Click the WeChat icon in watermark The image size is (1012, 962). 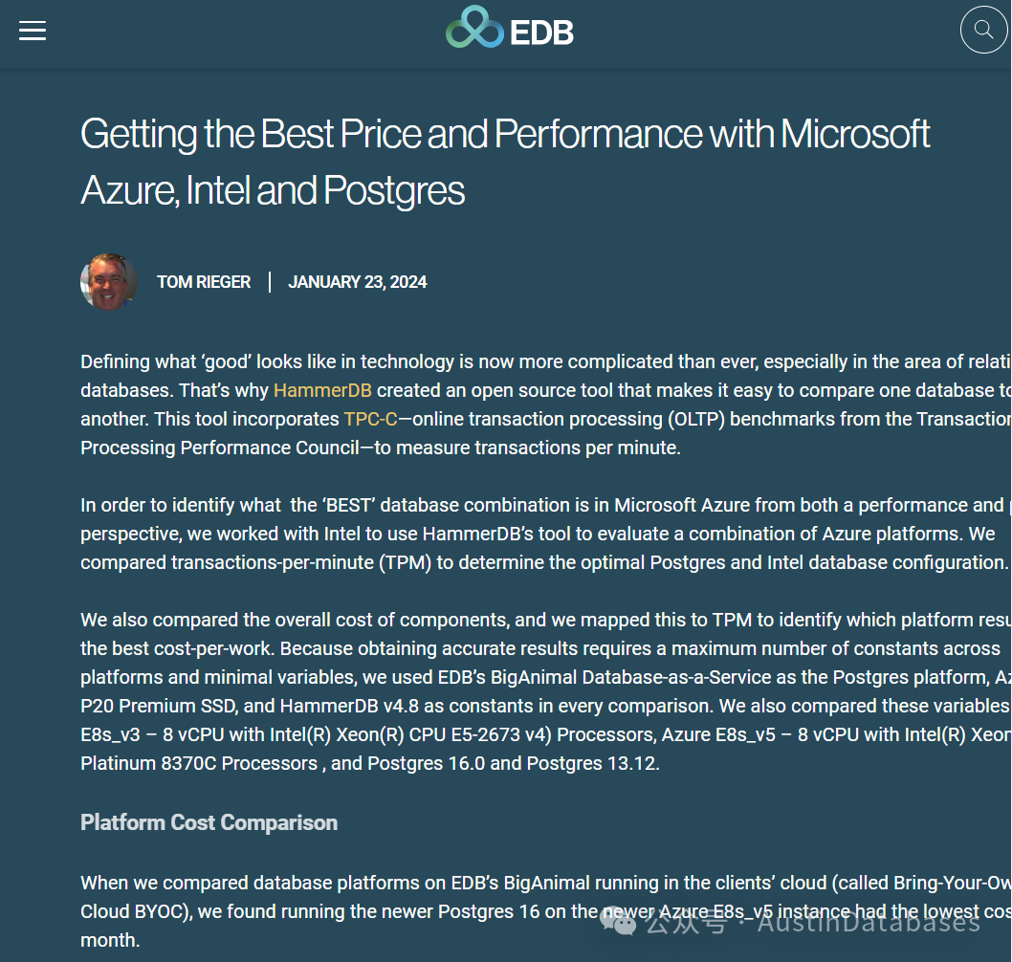(x=618, y=921)
